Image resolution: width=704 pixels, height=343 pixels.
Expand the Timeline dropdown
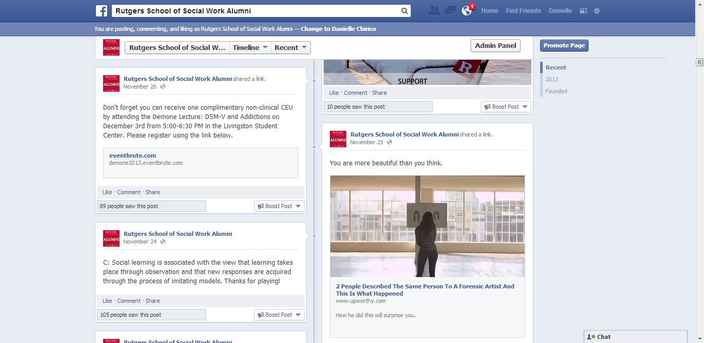coord(250,48)
